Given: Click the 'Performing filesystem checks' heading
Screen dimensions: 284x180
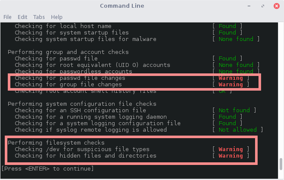Looking at the screenshot, I should tap(56, 143).
